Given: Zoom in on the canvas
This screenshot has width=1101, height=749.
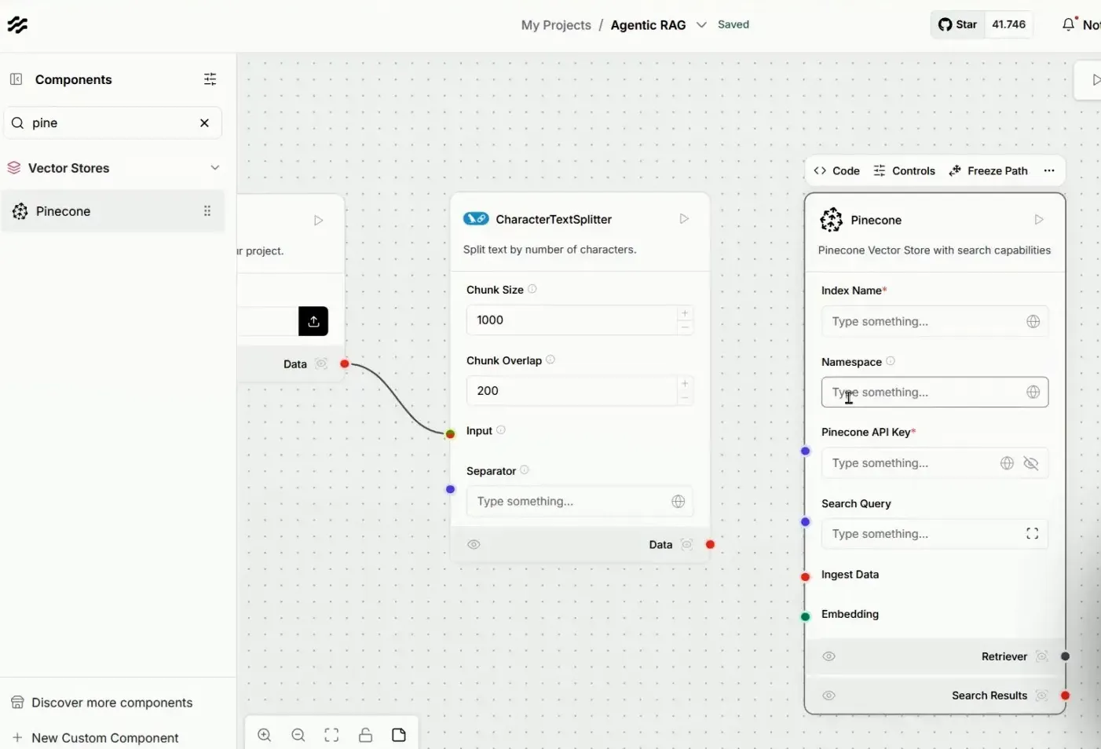Looking at the screenshot, I should pyautogui.click(x=265, y=736).
